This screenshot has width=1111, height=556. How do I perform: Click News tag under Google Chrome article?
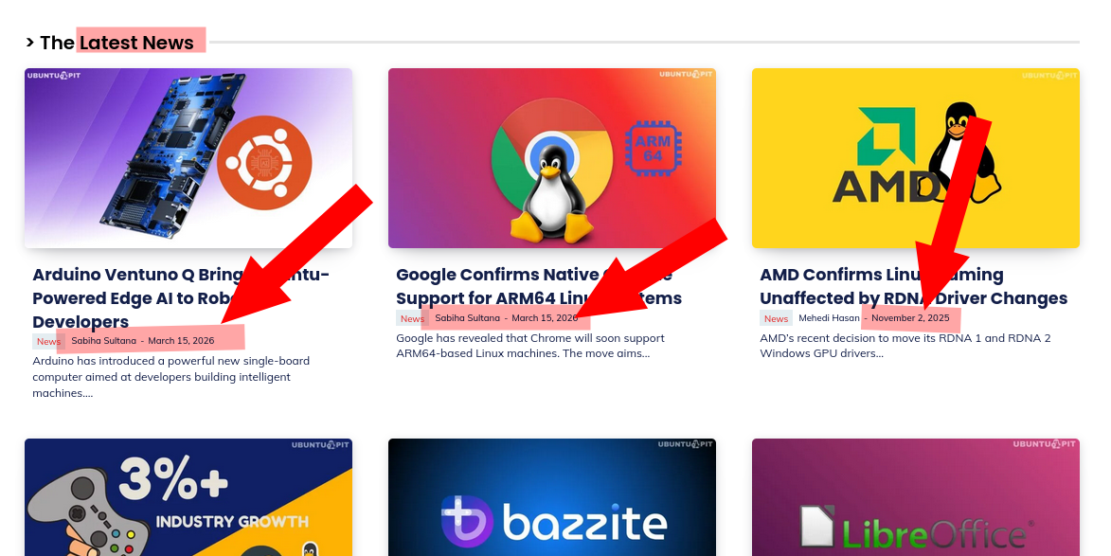point(412,318)
